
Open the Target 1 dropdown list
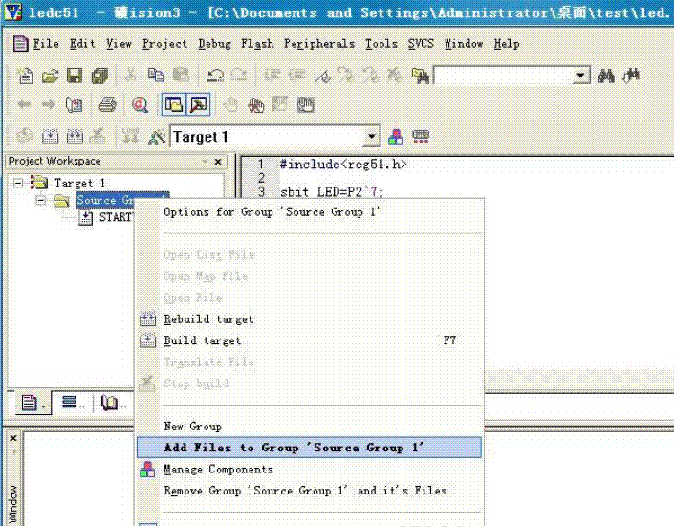click(x=372, y=137)
